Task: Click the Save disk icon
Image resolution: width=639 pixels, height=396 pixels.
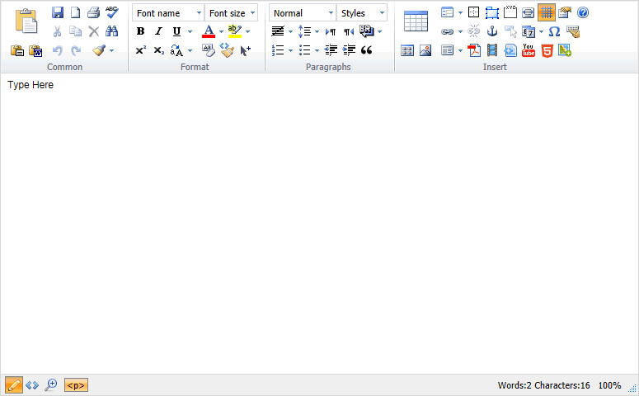Action: coord(58,12)
